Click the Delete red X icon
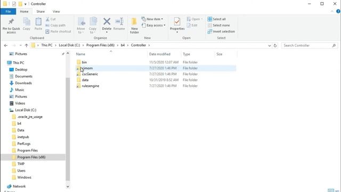341x192 pixels. 107,21
